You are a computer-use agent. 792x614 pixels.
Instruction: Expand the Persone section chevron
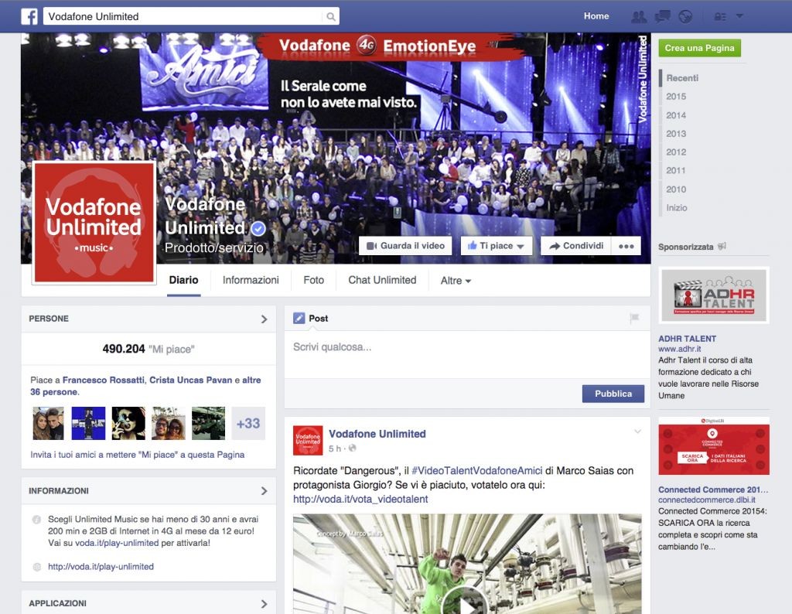[x=265, y=319]
